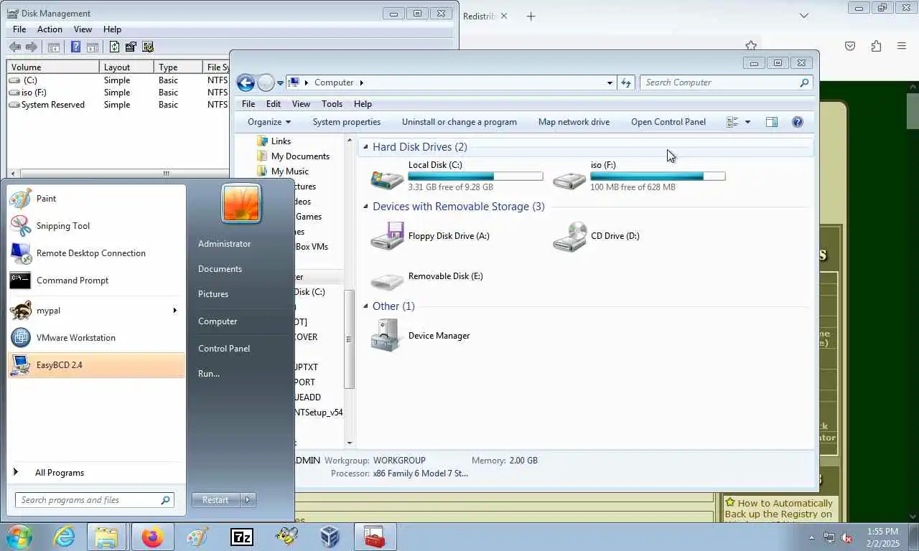Click the iso (F:) usage bar

pos(658,176)
